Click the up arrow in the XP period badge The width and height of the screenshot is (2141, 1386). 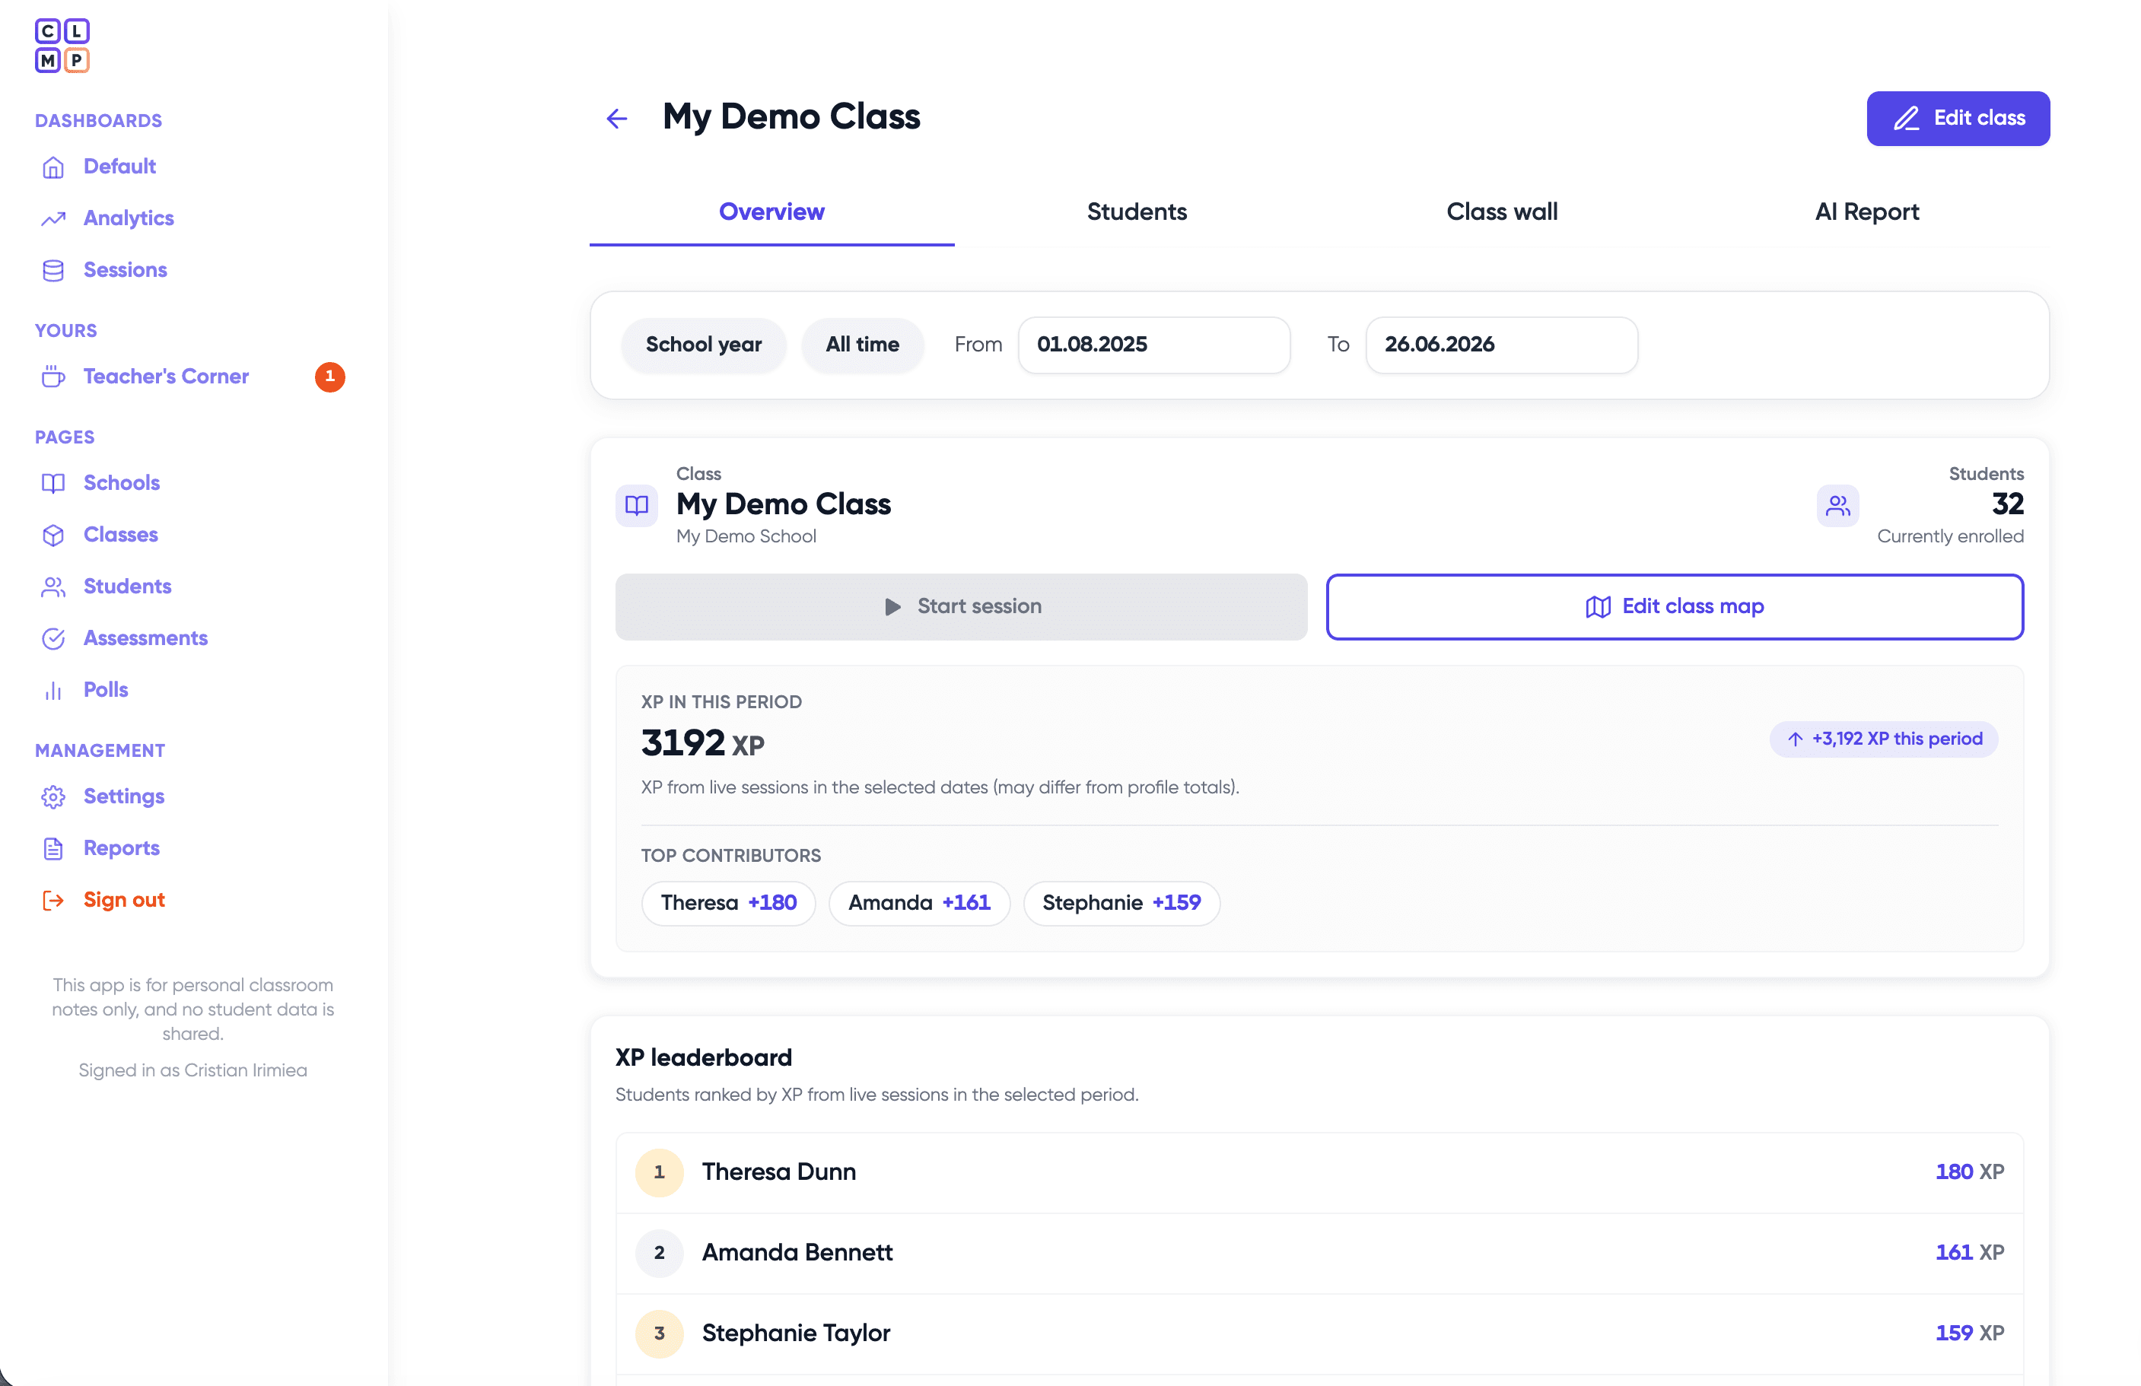click(x=1795, y=739)
